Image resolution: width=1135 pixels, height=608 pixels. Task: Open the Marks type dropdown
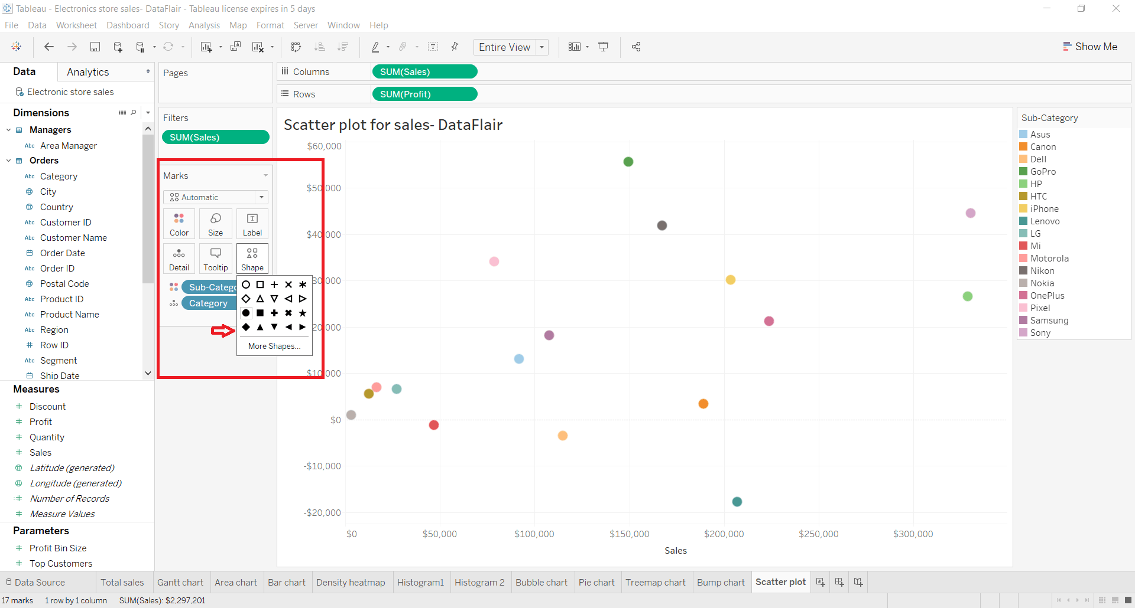click(x=261, y=197)
